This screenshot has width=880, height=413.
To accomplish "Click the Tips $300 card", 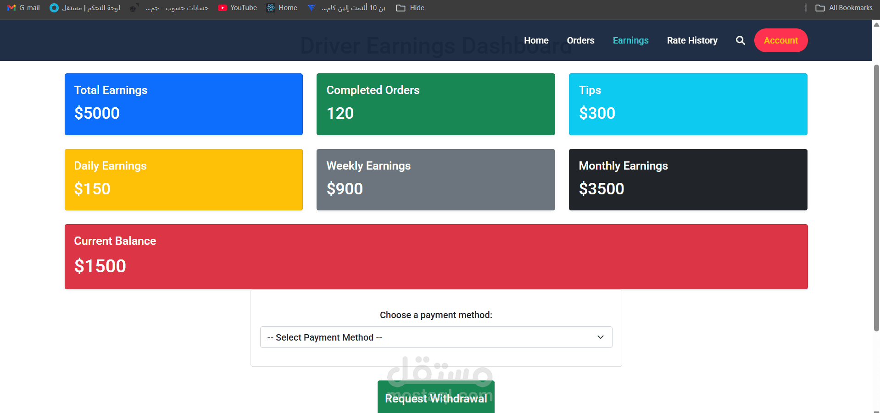I will [688, 104].
